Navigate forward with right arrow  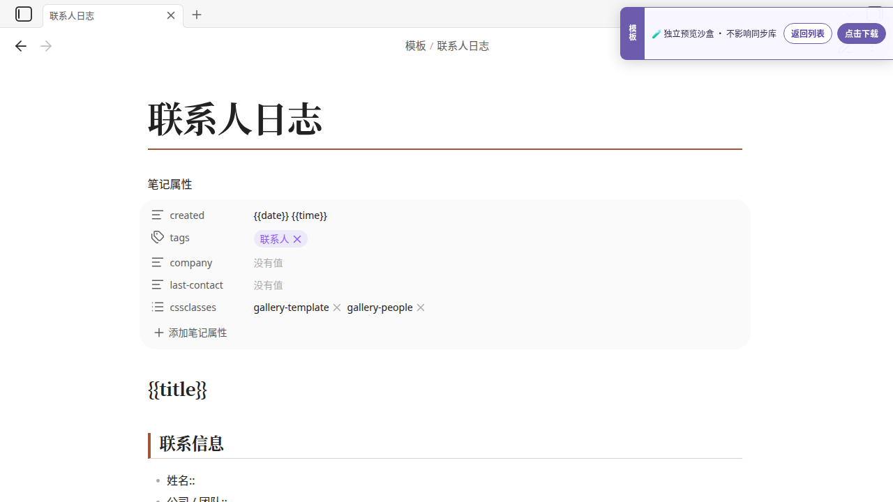click(x=46, y=46)
